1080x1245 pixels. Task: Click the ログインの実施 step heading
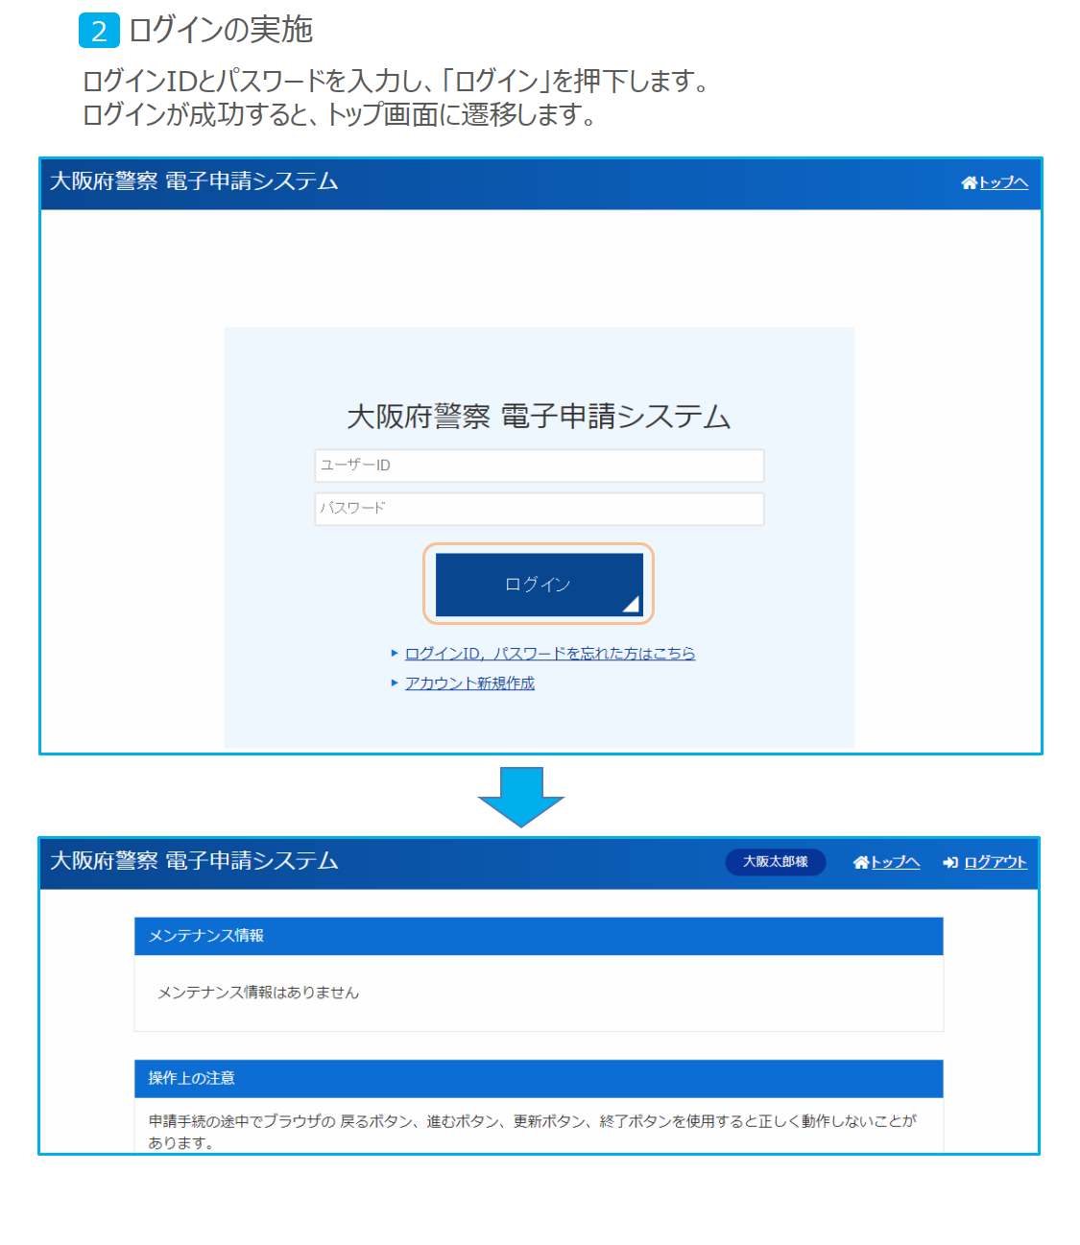click(221, 30)
